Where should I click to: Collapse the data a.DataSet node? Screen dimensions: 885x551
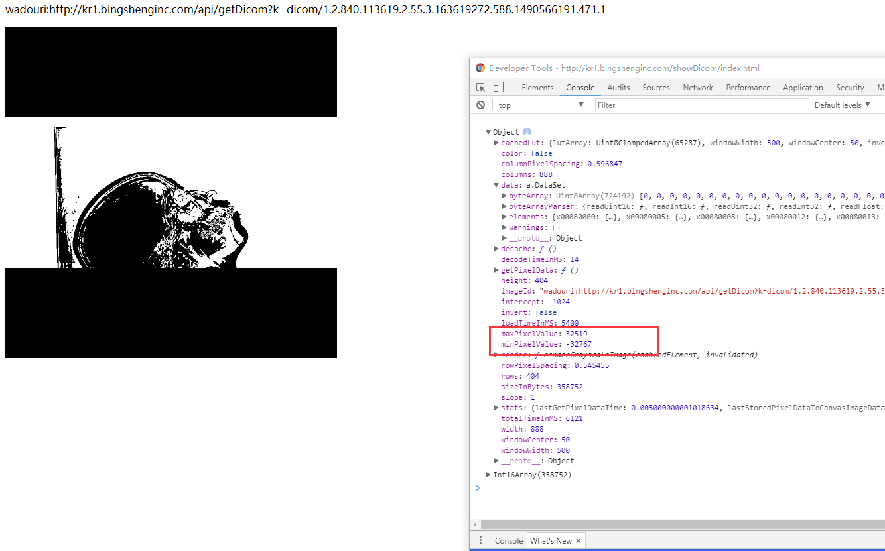[496, 185]
